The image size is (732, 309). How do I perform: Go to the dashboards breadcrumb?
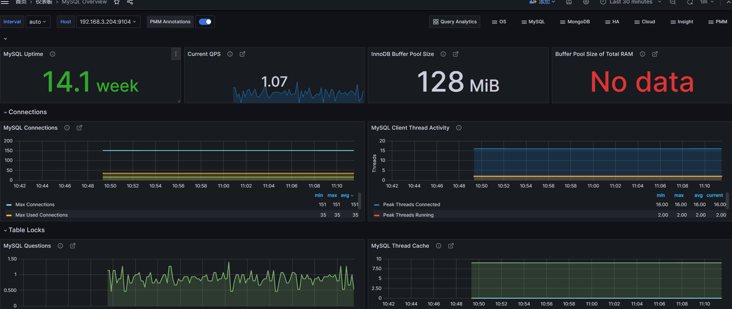44,2
